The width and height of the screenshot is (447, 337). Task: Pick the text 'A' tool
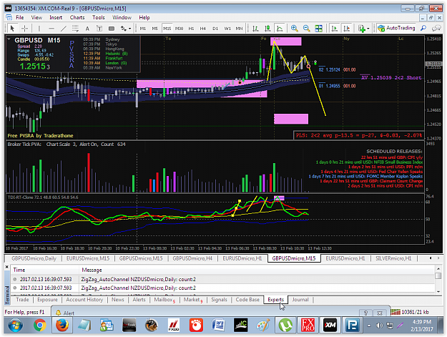(x=87, y=28)
